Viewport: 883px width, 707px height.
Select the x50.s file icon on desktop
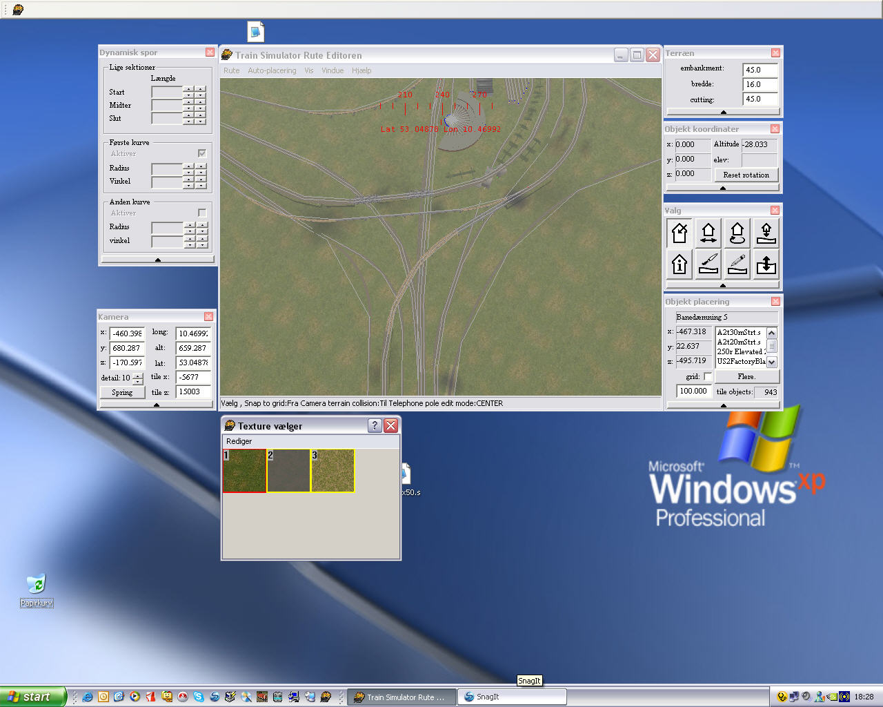[407, 475]
